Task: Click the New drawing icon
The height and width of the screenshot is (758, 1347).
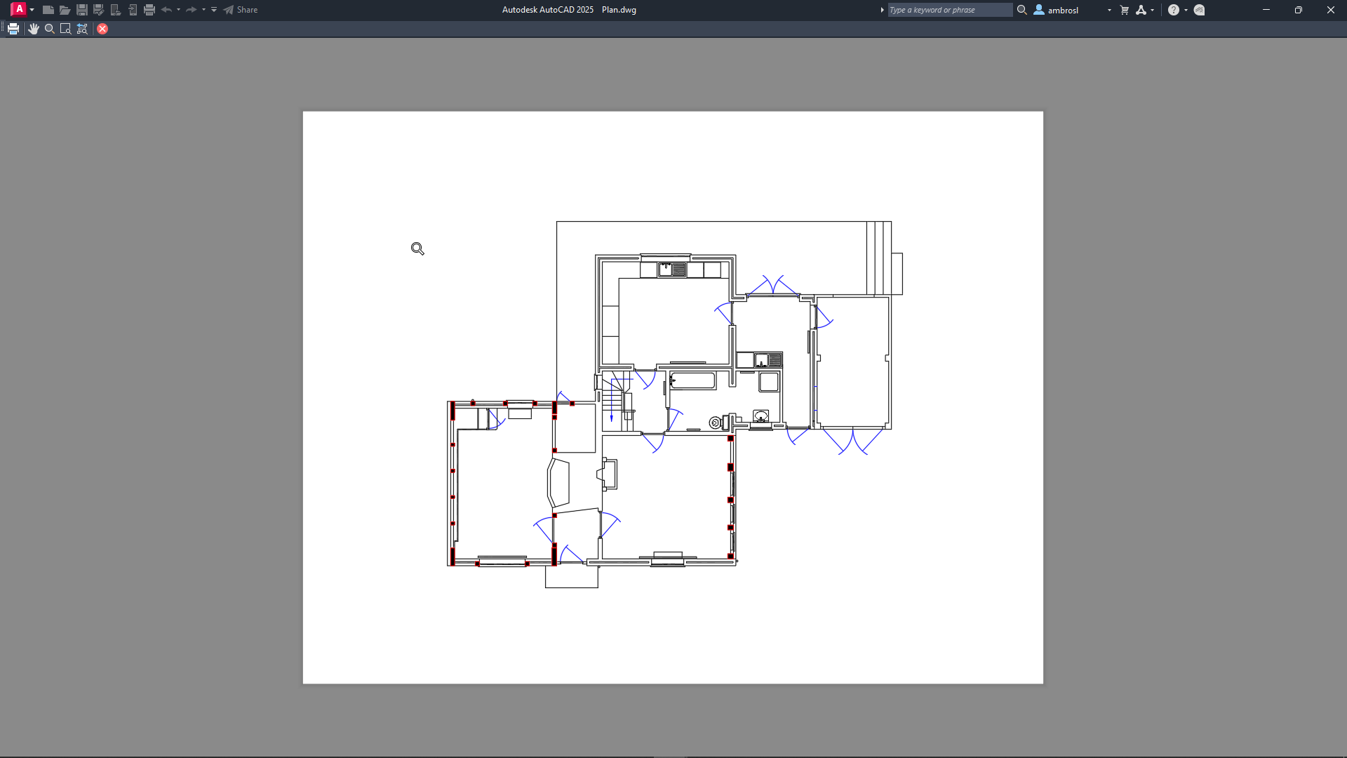Action: coord(48,10)
